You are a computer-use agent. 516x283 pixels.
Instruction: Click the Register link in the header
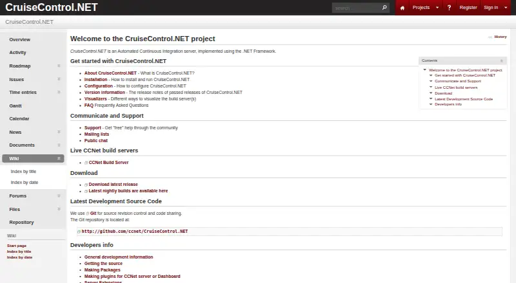[468, 8]
